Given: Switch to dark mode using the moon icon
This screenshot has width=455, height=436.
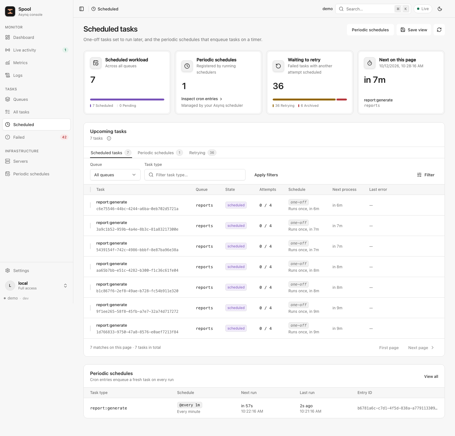Looking at the screenshot, I should (440, 9).
